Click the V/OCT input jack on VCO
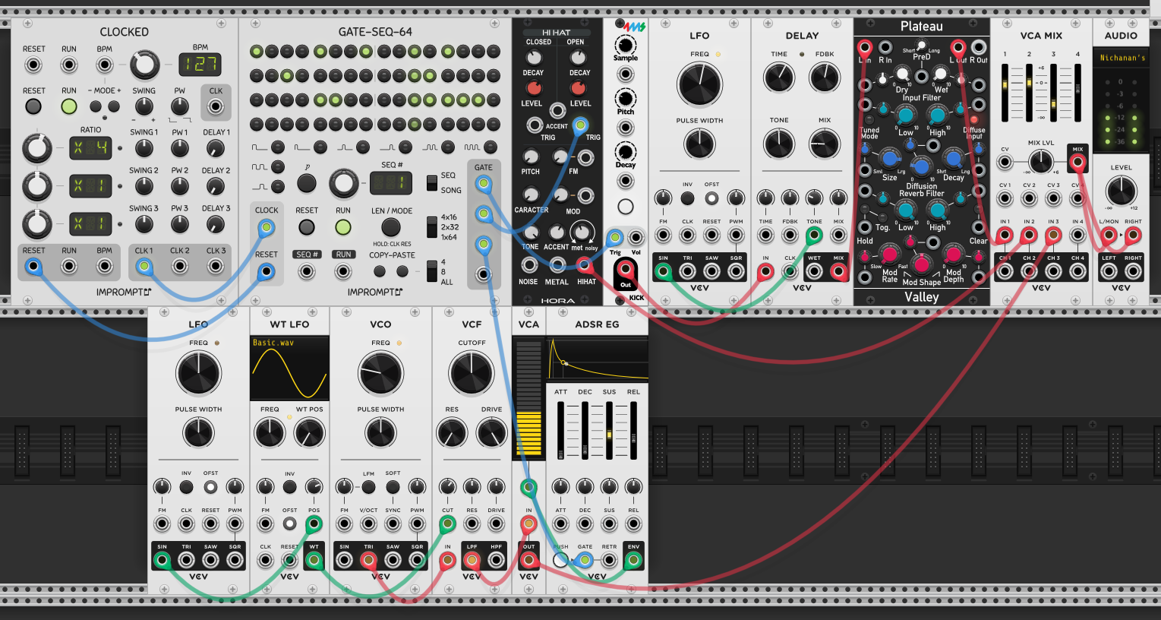1161x620 pixels. coord(368,524)
